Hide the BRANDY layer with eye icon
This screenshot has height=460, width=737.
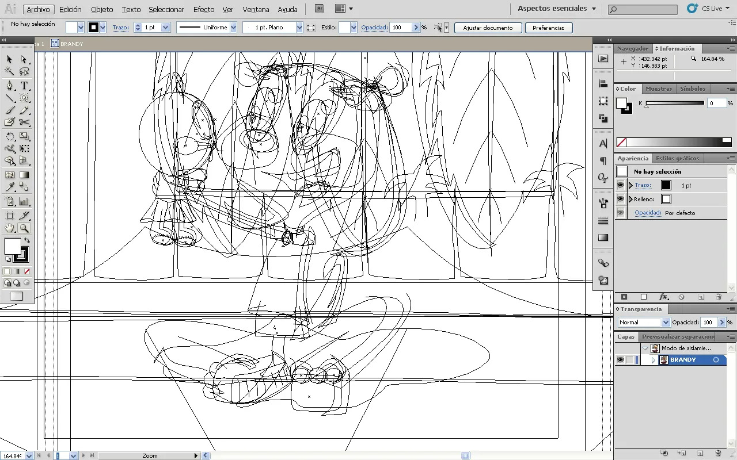pos(620,360)
